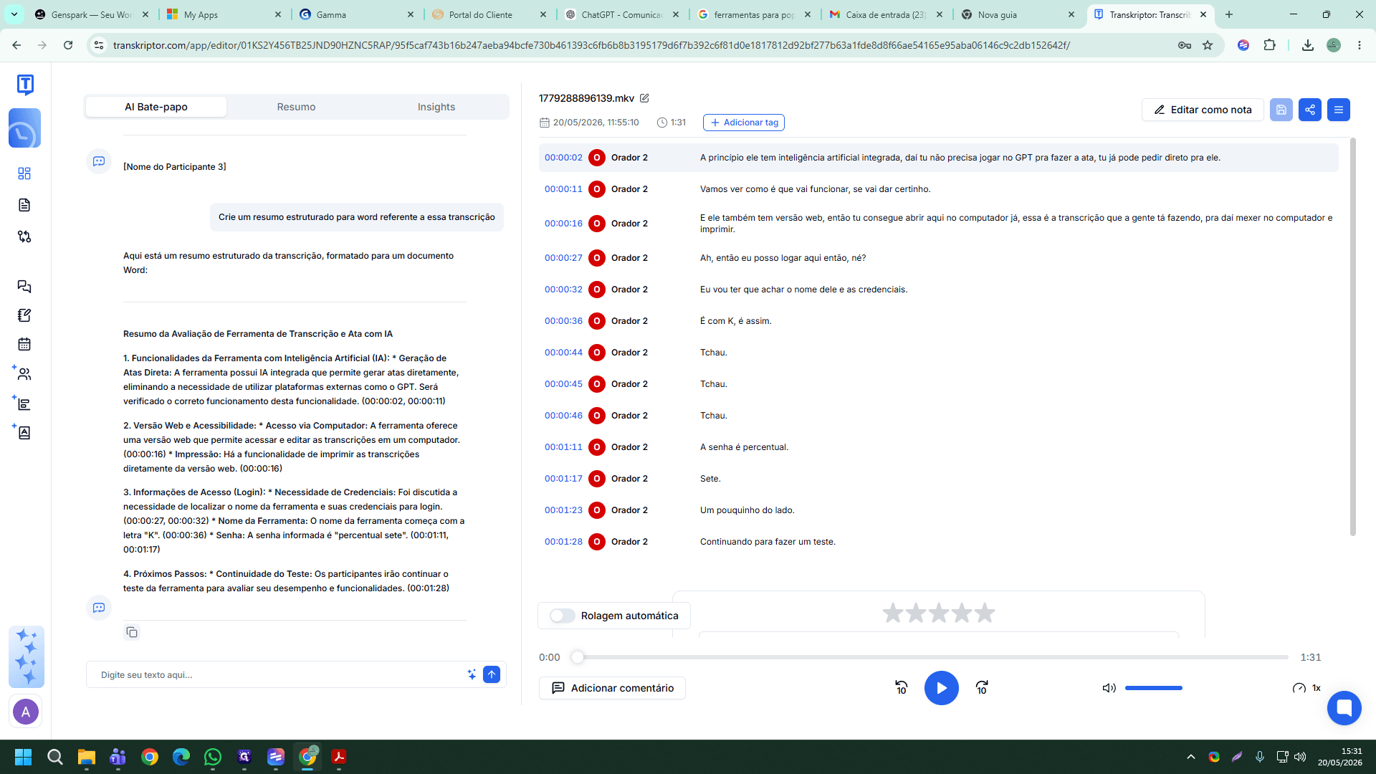Click the Orador 2 avatar at 00:01:11

pyautogui.click(x=596, y=447)
